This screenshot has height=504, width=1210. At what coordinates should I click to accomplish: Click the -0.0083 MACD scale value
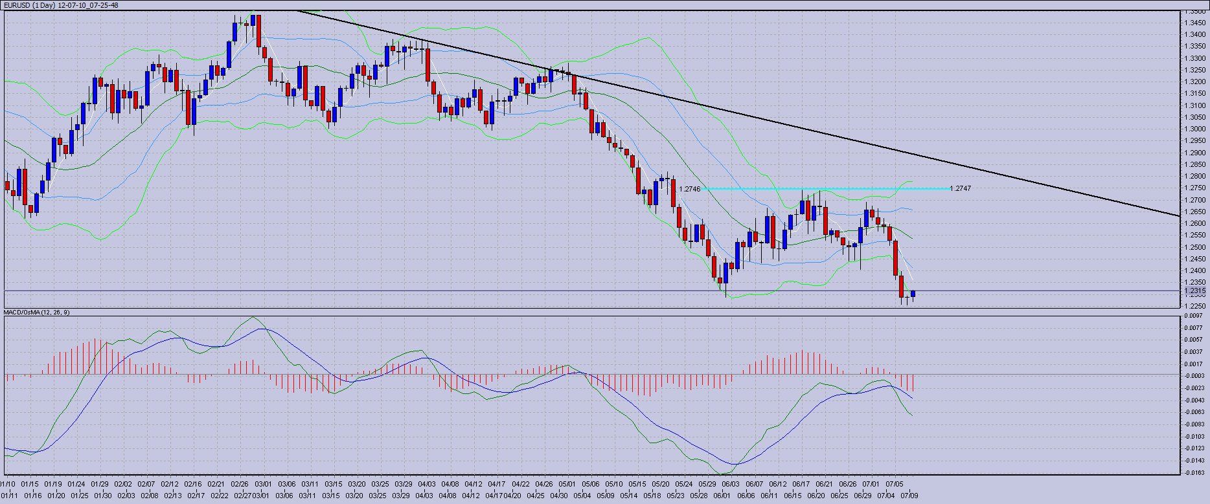1193,424
